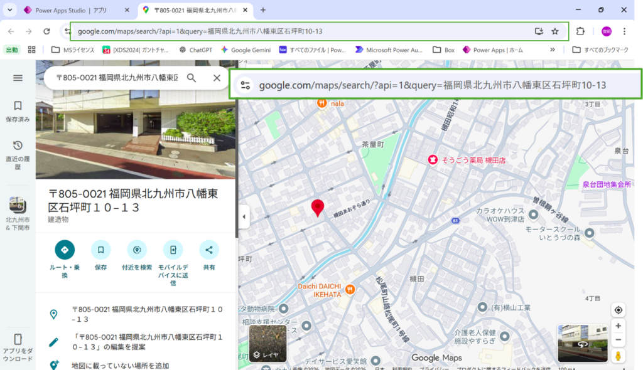Zoom out the map with minus button

pyautogui.click(x=618, y=341)
